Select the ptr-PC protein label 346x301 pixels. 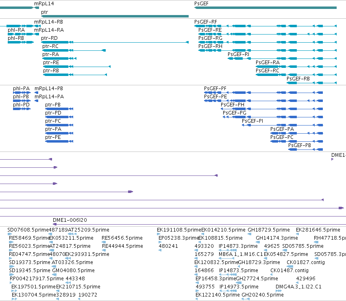(53, 121)
